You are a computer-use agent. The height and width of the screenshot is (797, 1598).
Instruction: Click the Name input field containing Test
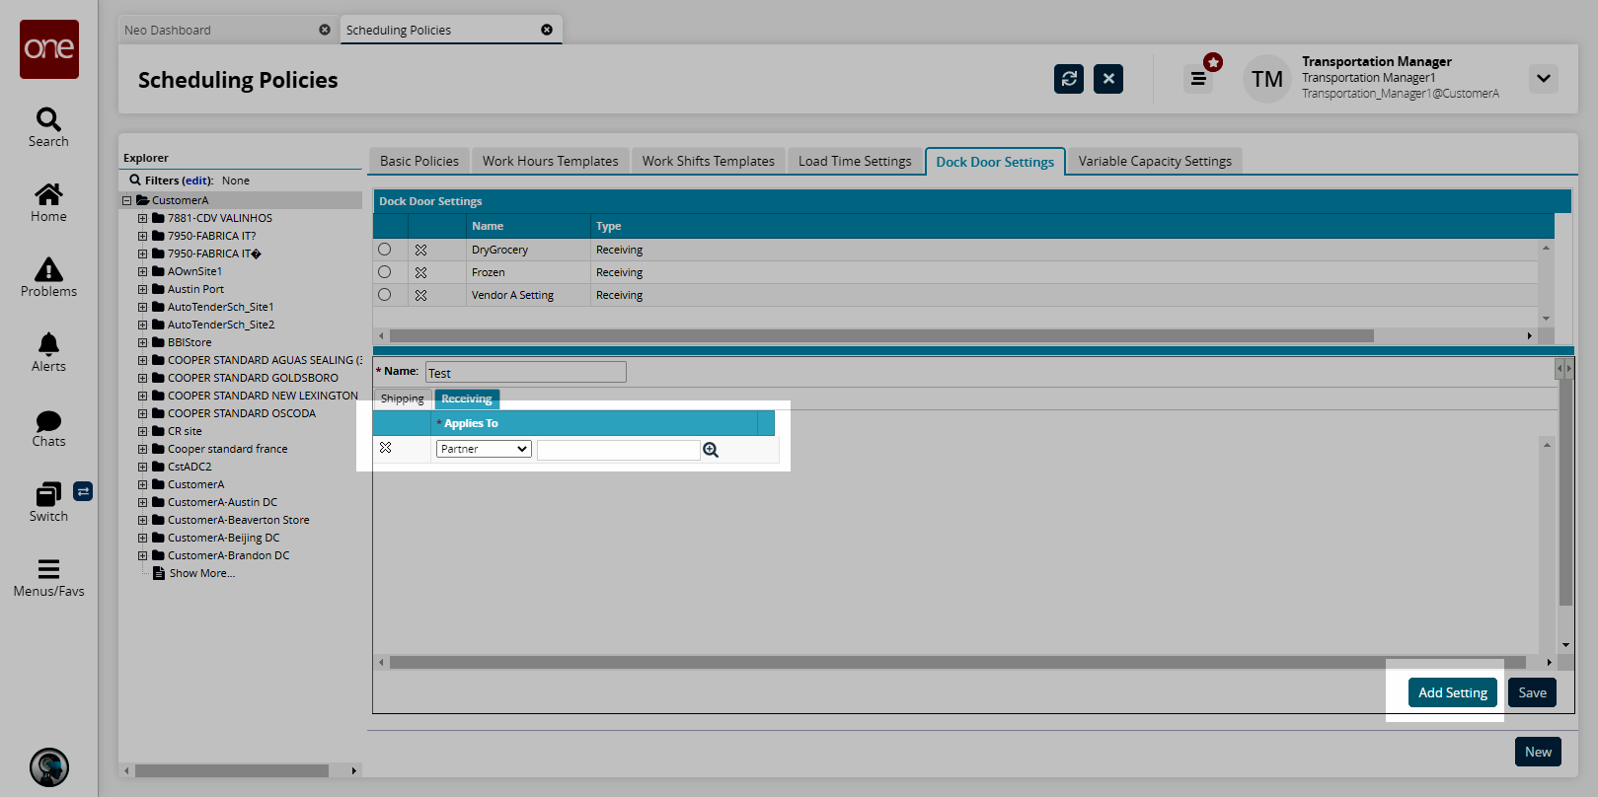click(525, 373)
